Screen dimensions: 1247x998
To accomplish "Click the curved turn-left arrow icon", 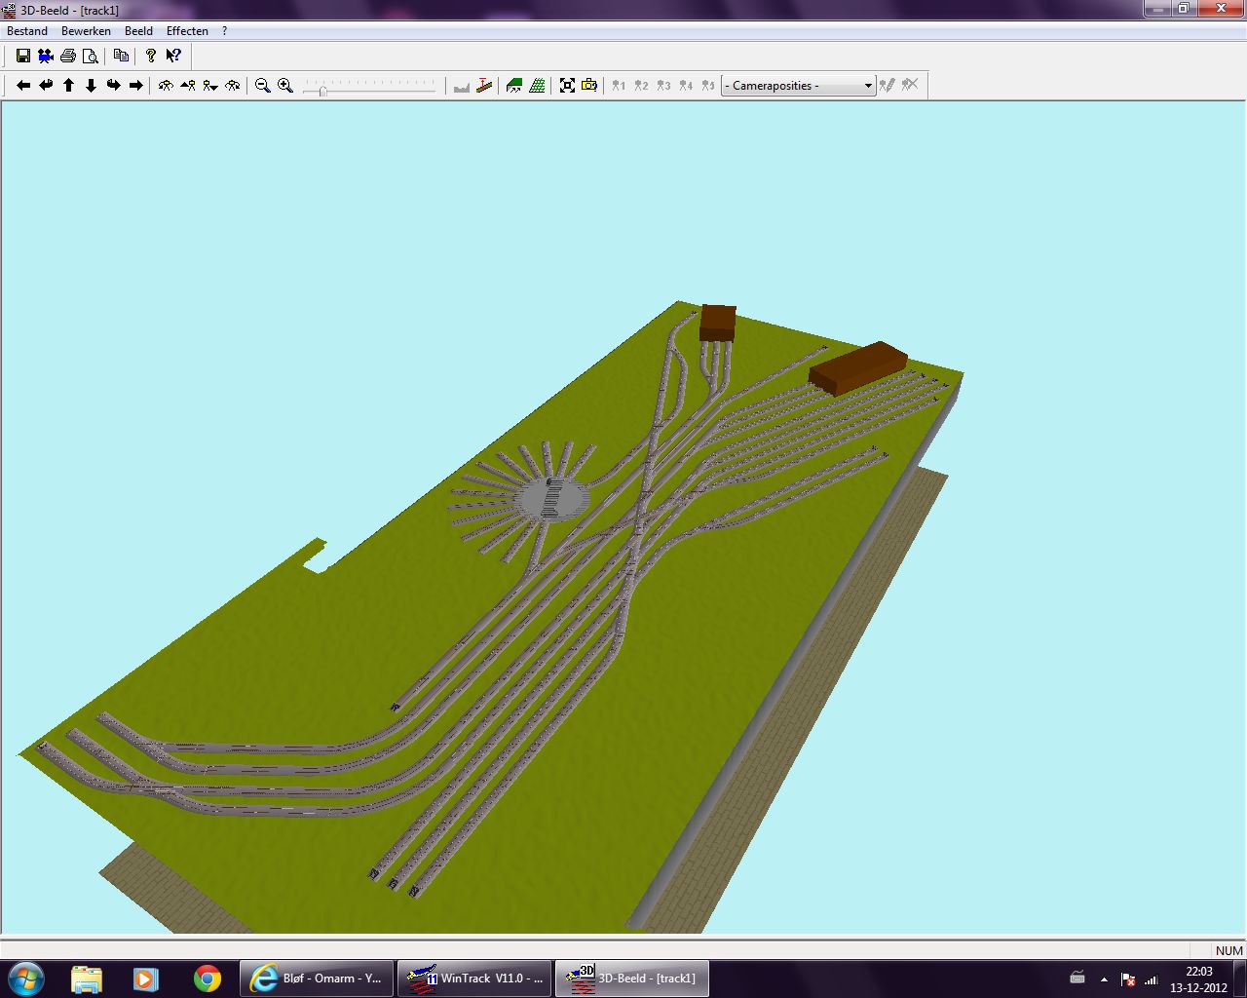I will click(46, 86).
